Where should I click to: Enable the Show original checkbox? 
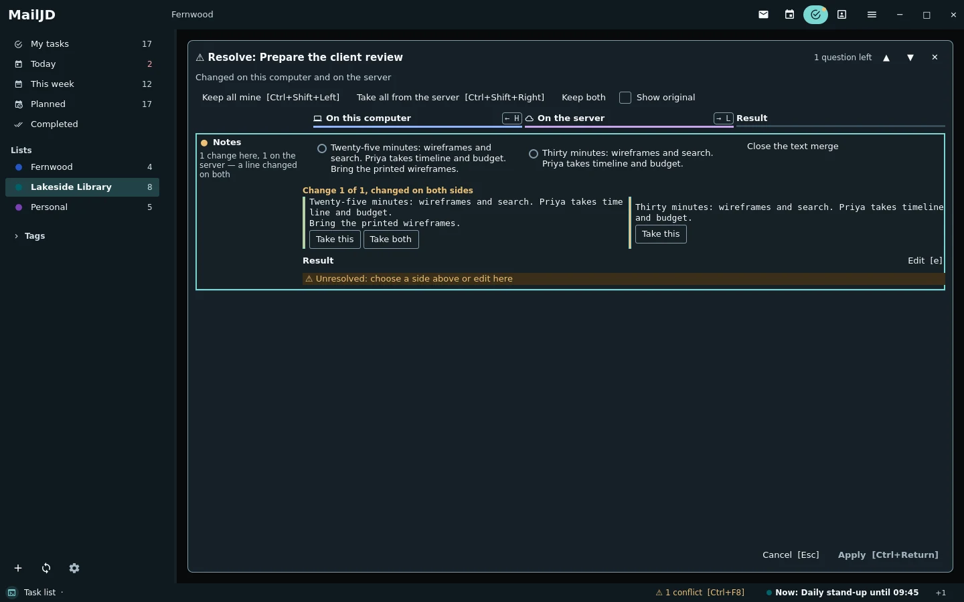(625, 98)
